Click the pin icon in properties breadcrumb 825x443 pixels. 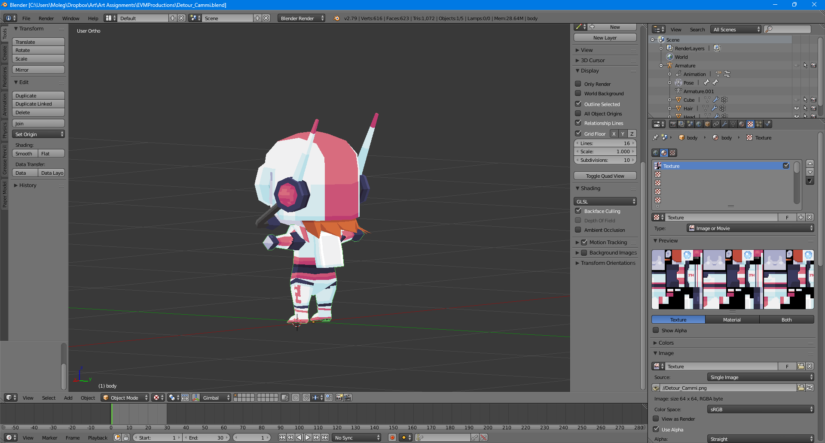pyautogui.click(x=655, y=137)
